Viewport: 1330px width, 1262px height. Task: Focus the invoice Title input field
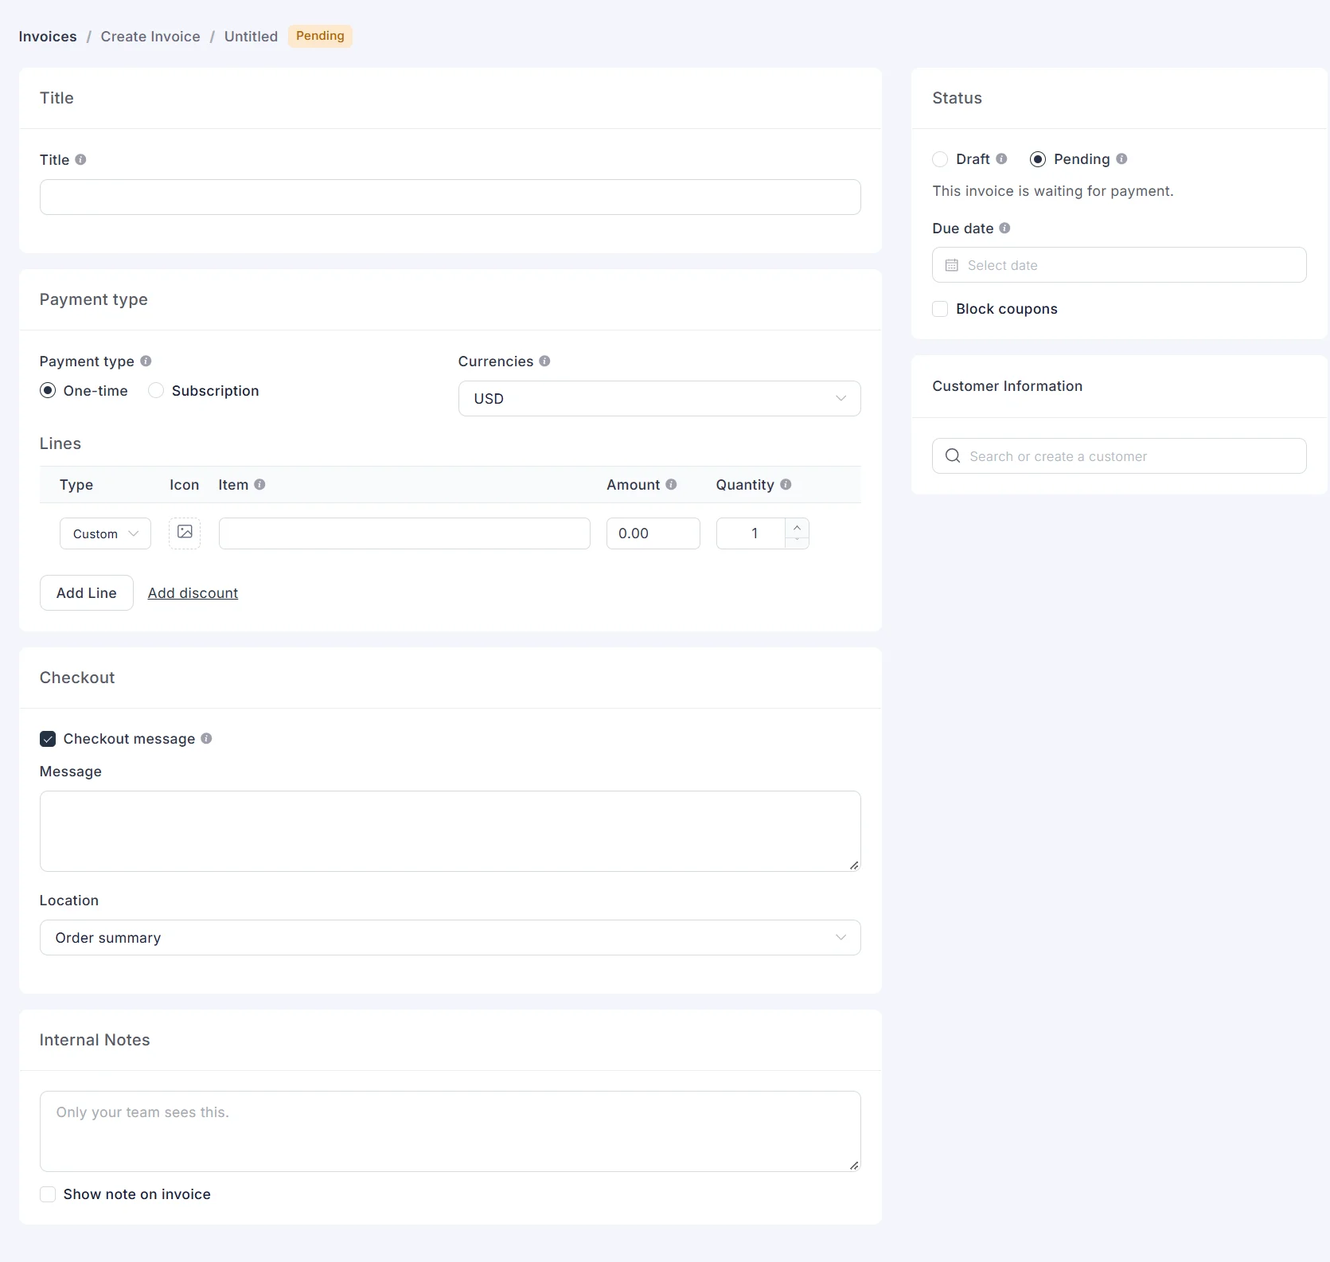point(450,197)
